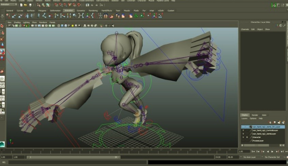The width and height of the screenshot is (288, 166).
Task: Click the Save Scene disk icon
Action: [x=30, y=5]
